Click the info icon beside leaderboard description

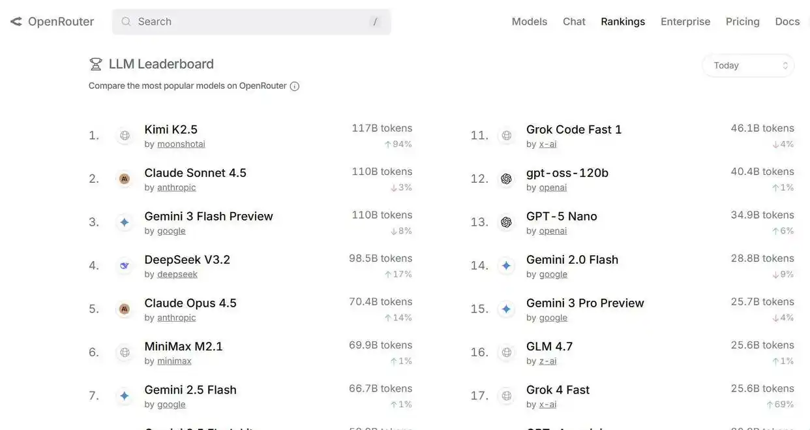click(294, 86)
